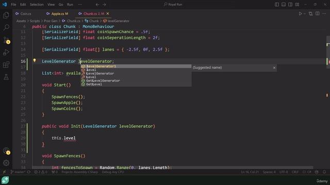Open the Search view in the activity bar
Screen dimensions: 330x185
pyautogui.click(x=6, y=27)
